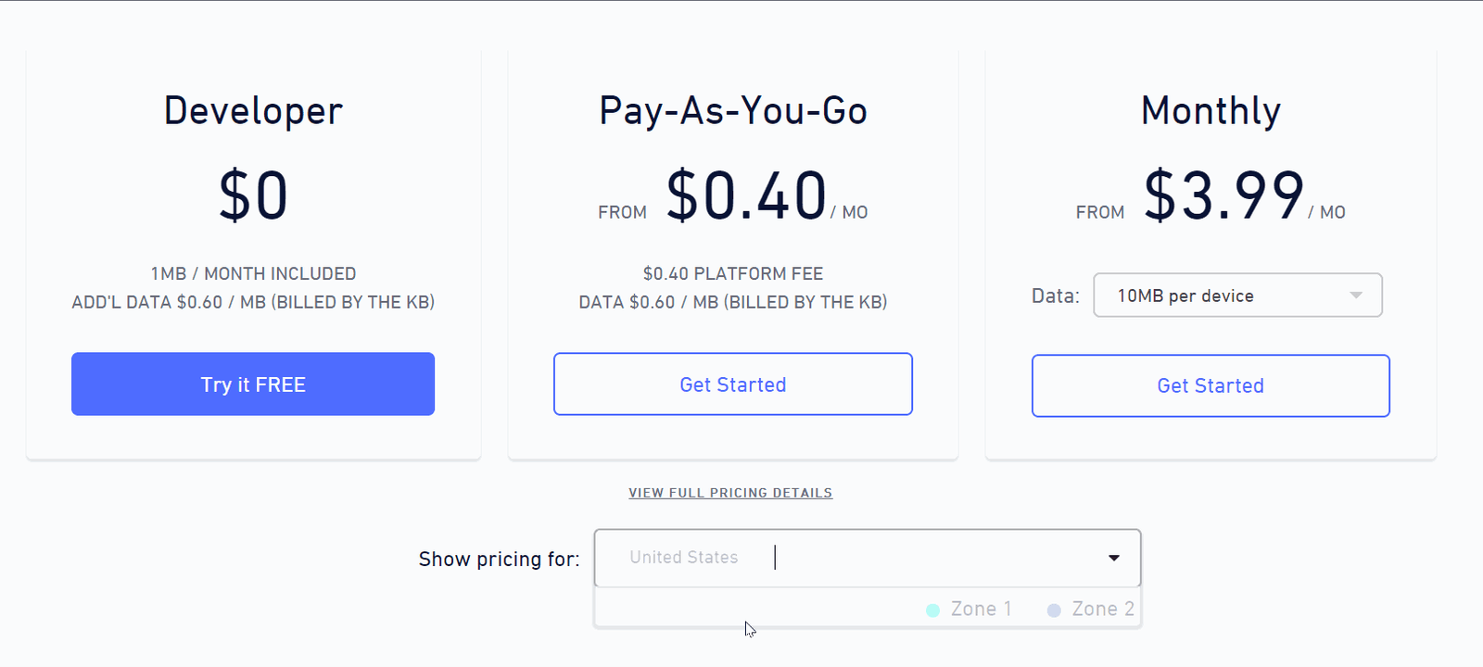Click the $0.40 Platform Fee text
1483x667 pixels.
tap(732, 274)
